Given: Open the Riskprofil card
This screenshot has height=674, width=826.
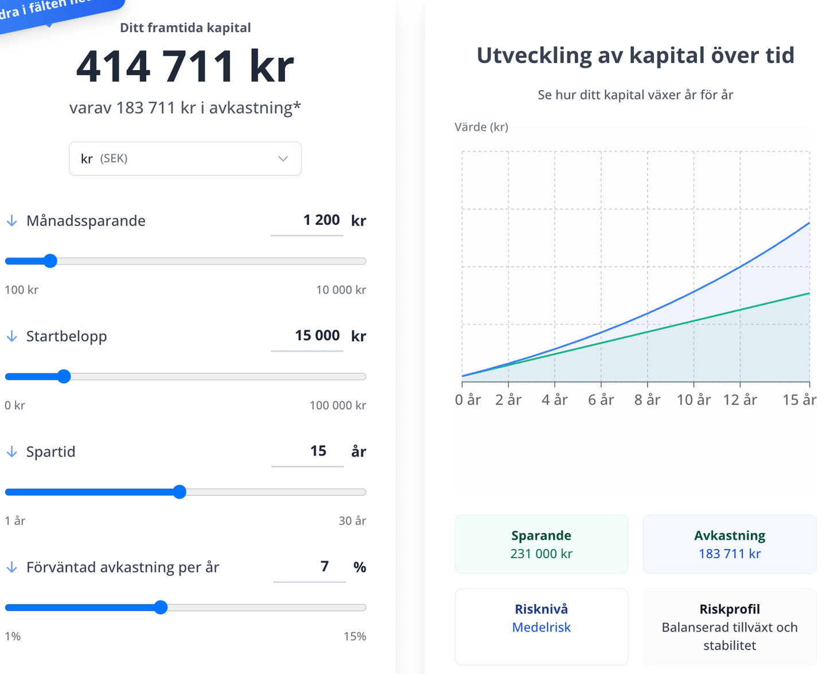Looking at the screenshot, I should (x=730, y=627).
